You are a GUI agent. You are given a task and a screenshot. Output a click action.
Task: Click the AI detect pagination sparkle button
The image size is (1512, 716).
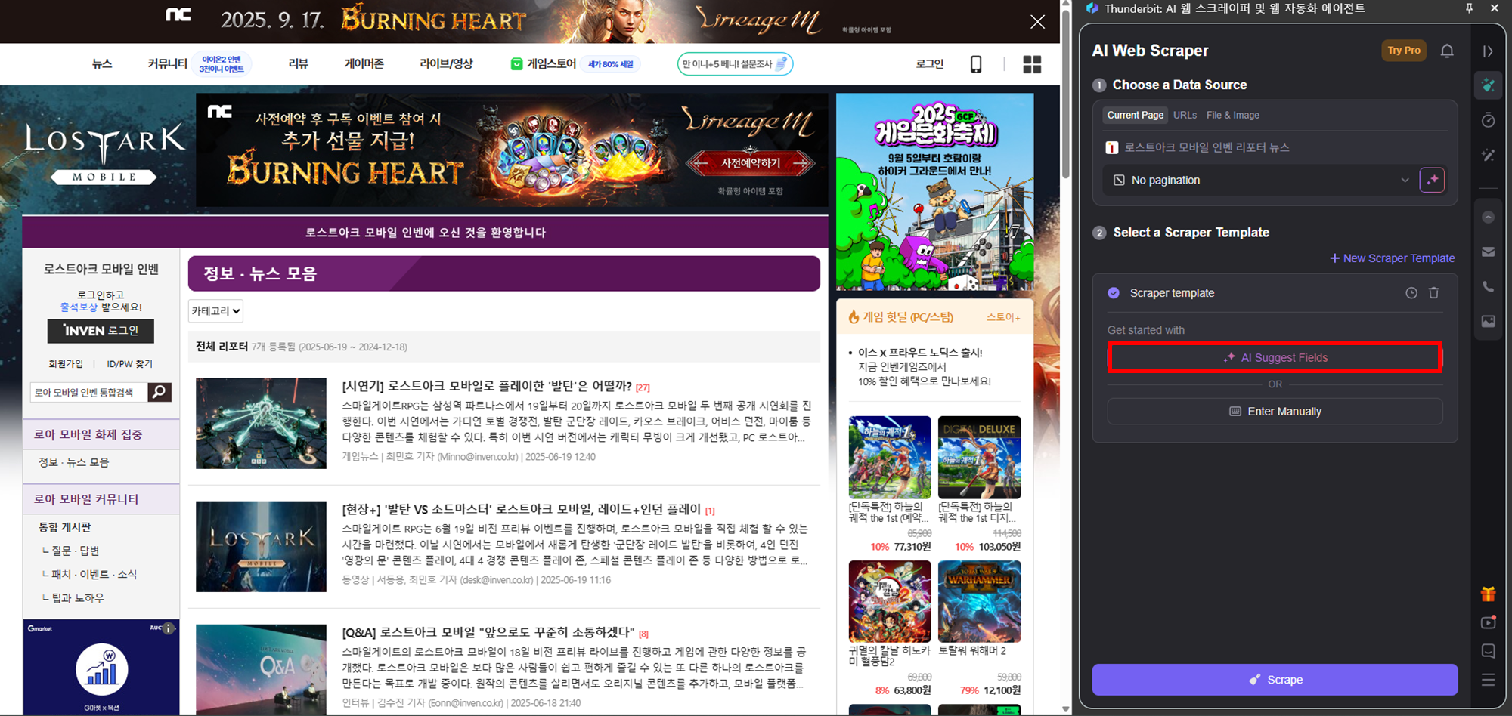tap(1432, 180)
